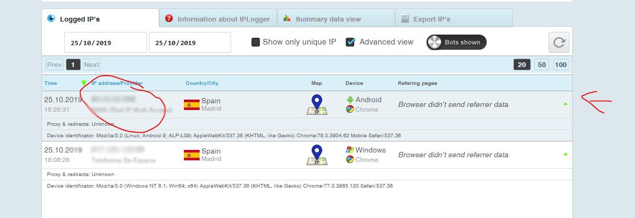
Task: Select the 18:08:28 timestamp text
Action: point(56,160)
